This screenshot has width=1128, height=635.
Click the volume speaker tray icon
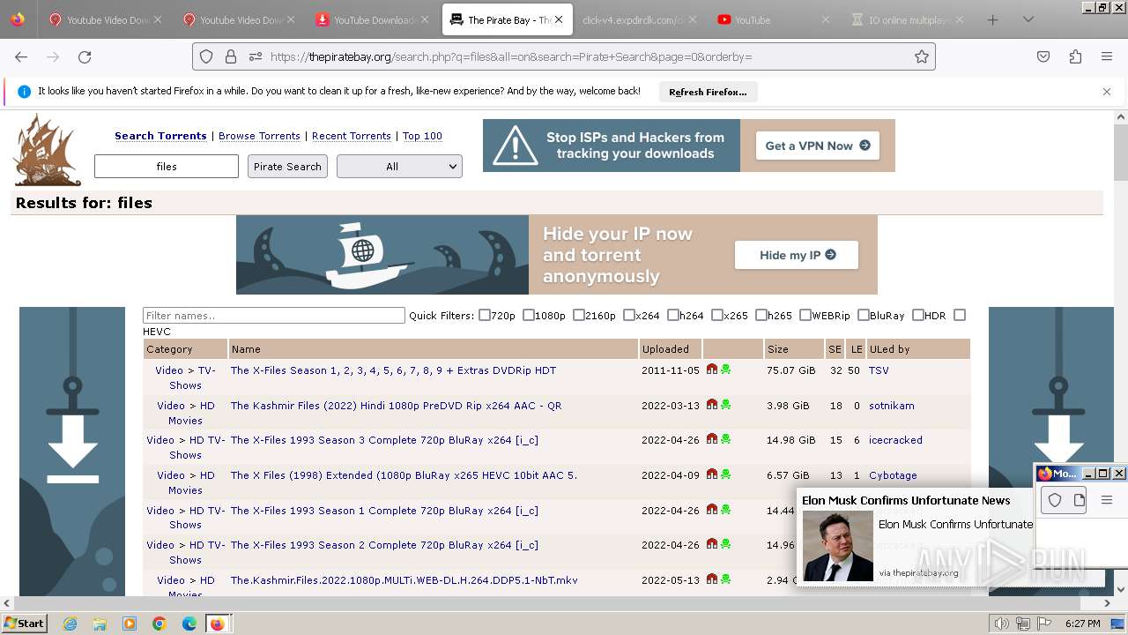(1002, 624)
